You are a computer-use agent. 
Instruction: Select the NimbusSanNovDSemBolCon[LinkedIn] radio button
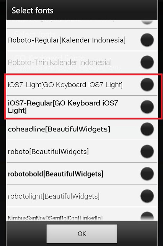tap(147, 216)
